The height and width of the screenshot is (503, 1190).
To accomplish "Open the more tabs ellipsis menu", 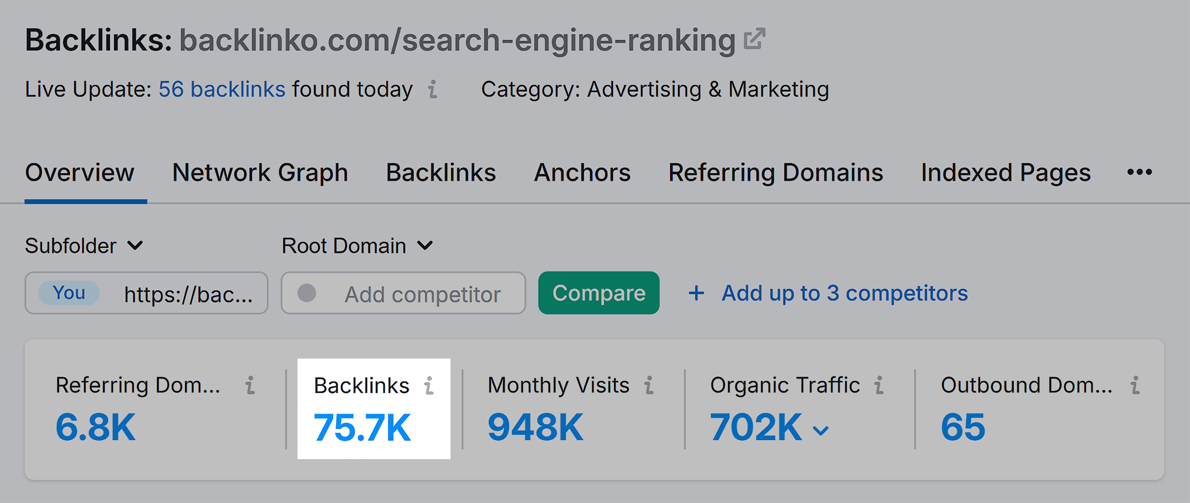I will tap(1140, 172).
